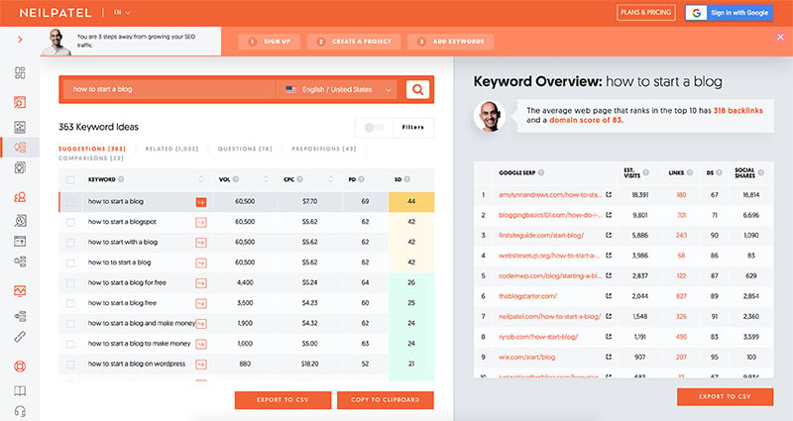Open the arrow icon beside 'how to start with a blog'
Image resolution: width=793 pixels, height=421 pixels.
(x=201, y=243)
